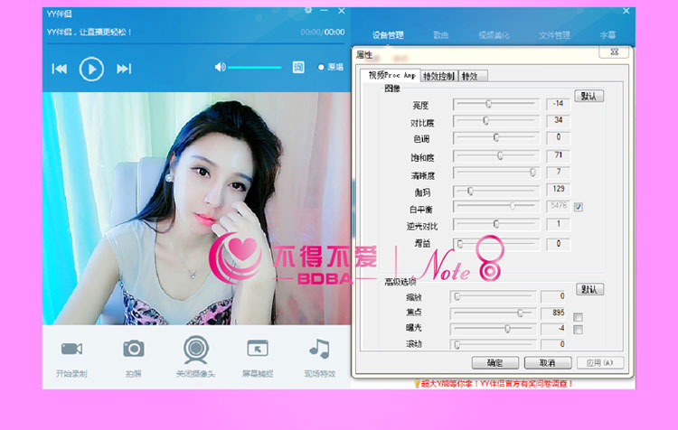678x430 pixels.
Task: Click the 饱和度 value field showing 71
Action: (558, 155)
